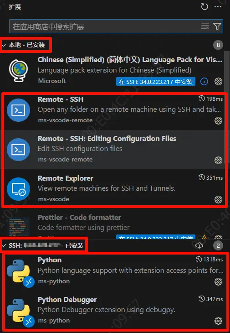This screenshot has height=333, width=230.
Task: Select the Python Debugger title
Action: (x=67, y=300)
